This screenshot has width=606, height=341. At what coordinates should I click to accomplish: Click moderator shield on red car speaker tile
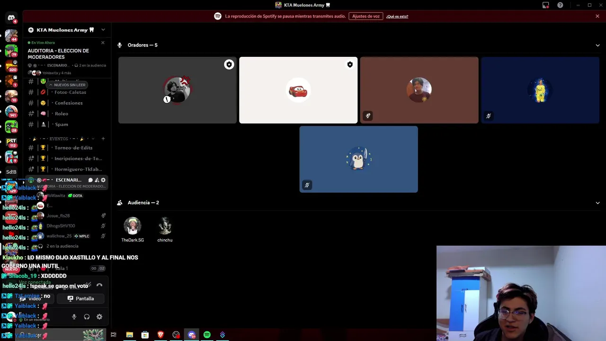(350, 64)
